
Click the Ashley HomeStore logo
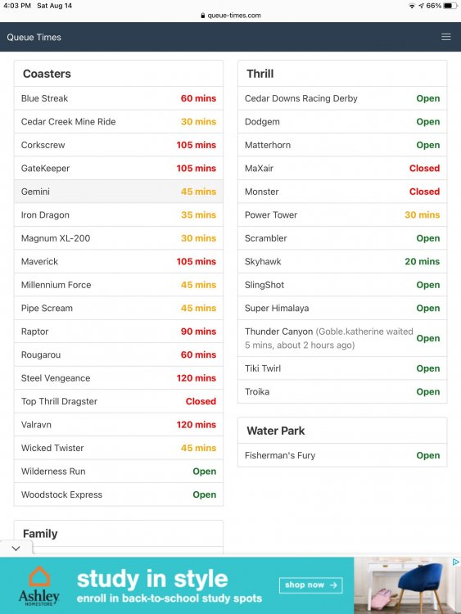click(x=38, y=586)
